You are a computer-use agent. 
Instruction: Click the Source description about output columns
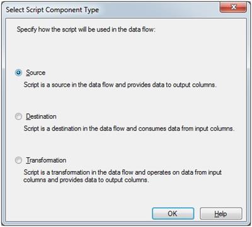pos(120,85)
